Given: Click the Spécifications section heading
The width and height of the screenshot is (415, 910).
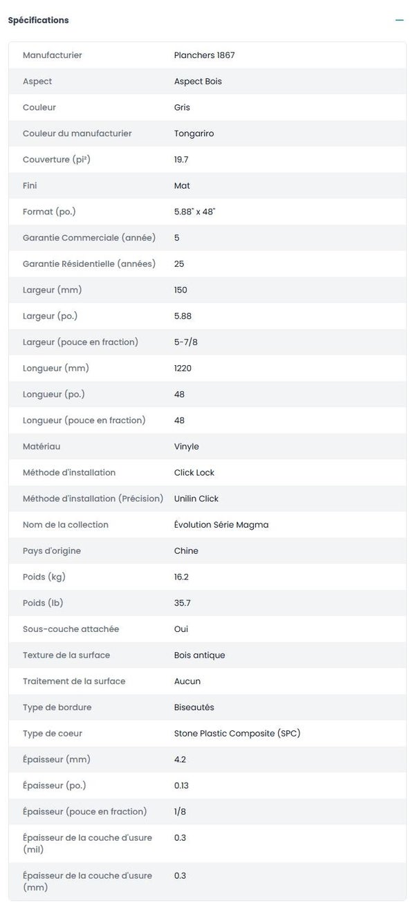Looking at the screenshot, I should click(39, 21).
